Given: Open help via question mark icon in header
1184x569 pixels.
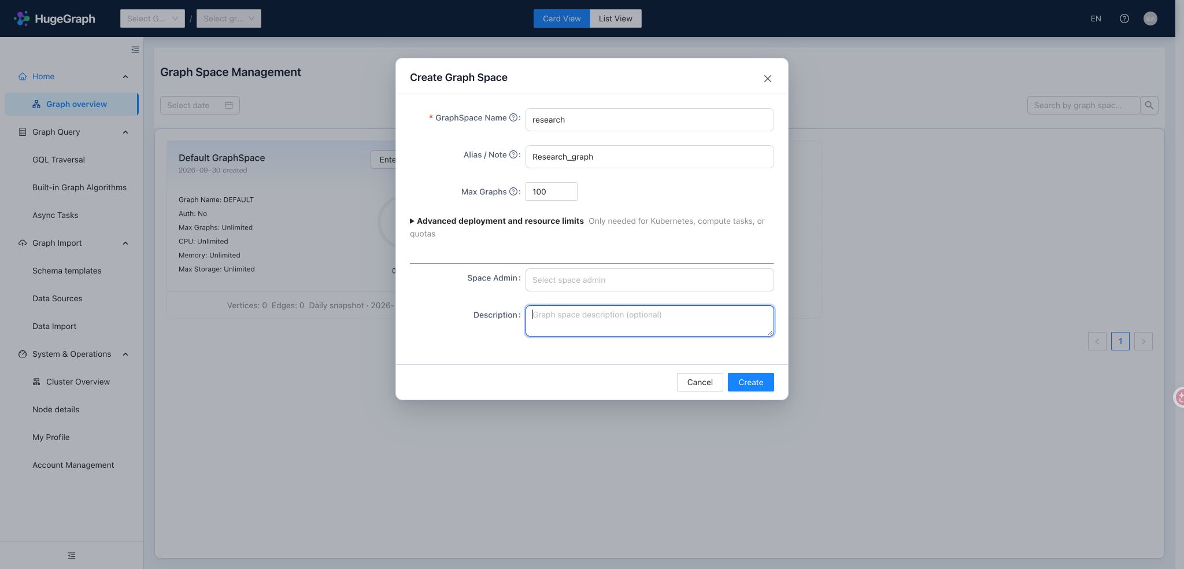Looking at the screenshot, I should tap(1124, 19).
